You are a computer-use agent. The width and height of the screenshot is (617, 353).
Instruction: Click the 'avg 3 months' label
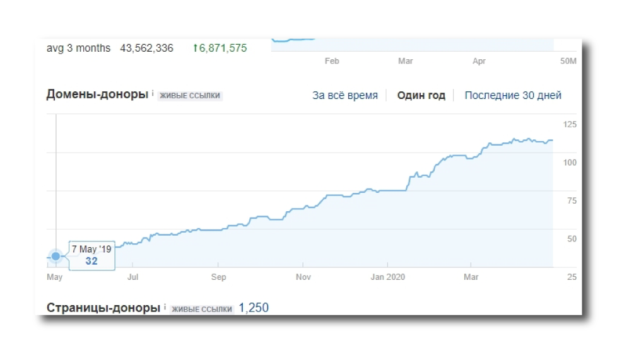point(78,48)
